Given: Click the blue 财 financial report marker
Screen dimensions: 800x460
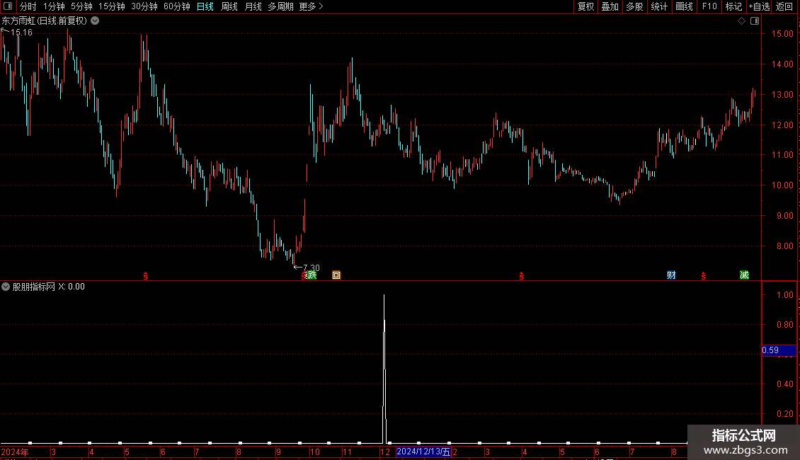Looking at the screenshot, I should (x=671, y=275).
